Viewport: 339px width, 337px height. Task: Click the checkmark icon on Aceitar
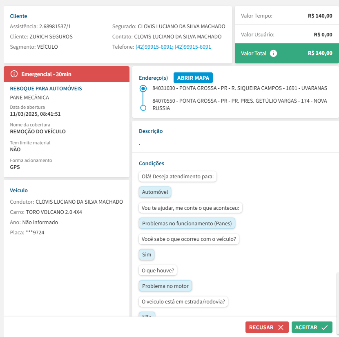(x=325, y=327)
